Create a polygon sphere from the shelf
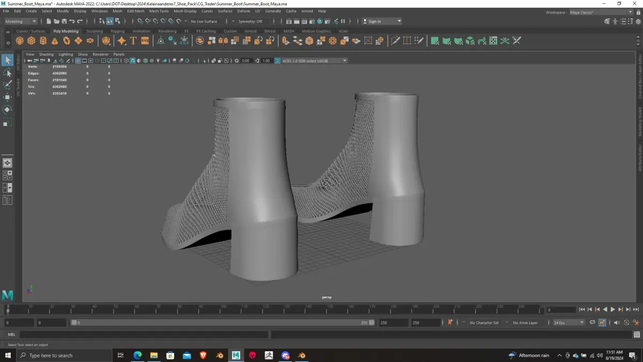Image resolution: width=643 pixels, height=362 pixels. click(x=20, y=41)
